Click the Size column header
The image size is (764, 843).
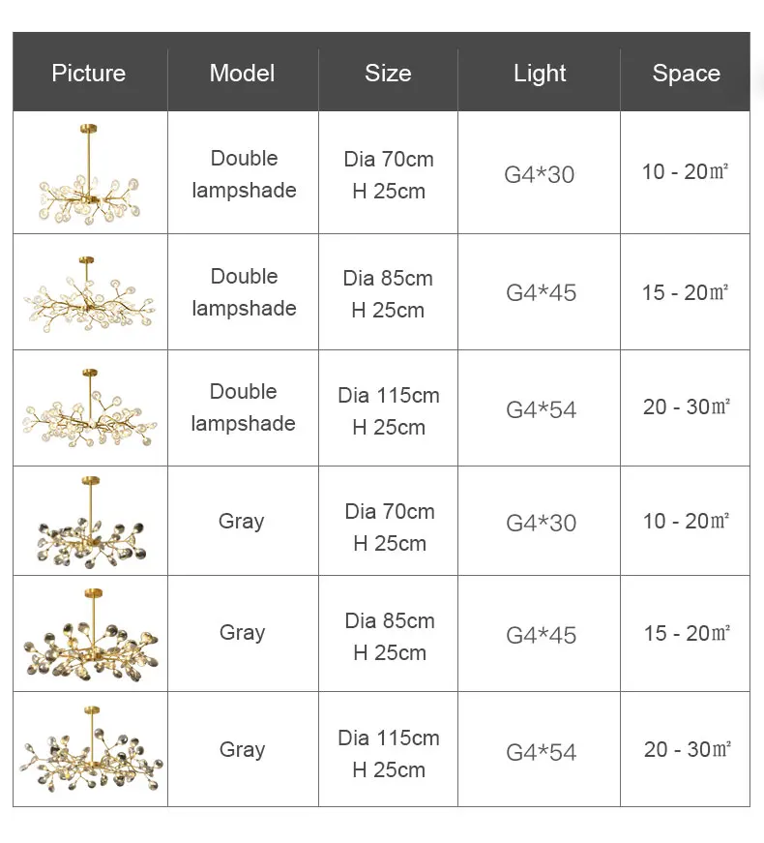388,74
